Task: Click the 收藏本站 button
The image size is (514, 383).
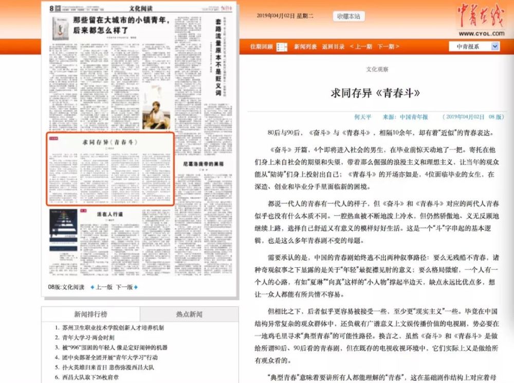Action: point(348,16)
